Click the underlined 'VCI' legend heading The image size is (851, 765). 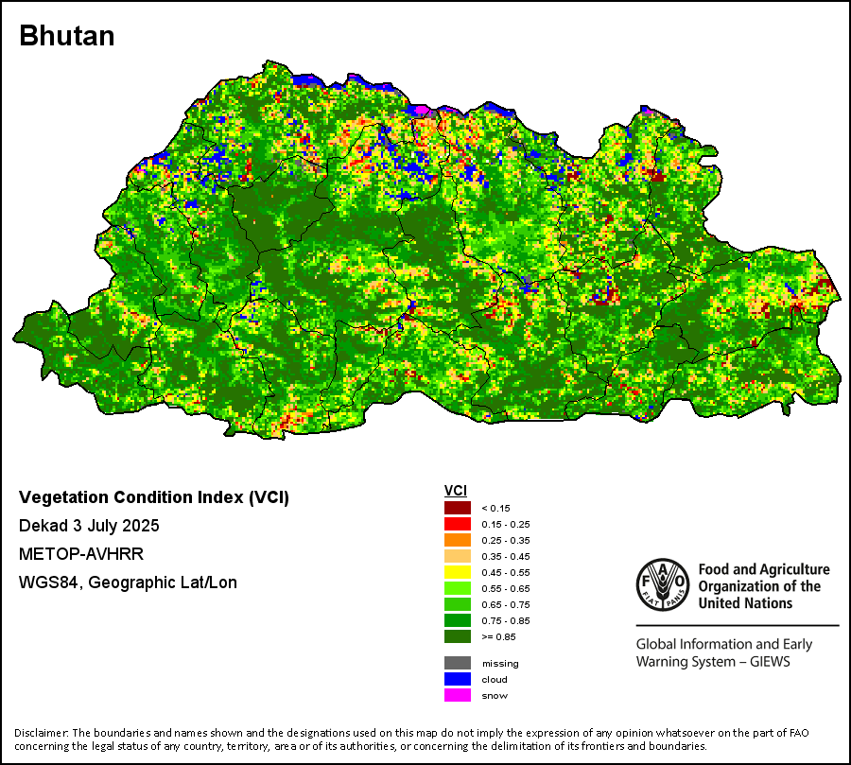coord(455,491)
